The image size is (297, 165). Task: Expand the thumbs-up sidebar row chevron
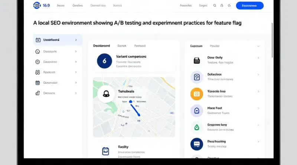click(76, 93)
